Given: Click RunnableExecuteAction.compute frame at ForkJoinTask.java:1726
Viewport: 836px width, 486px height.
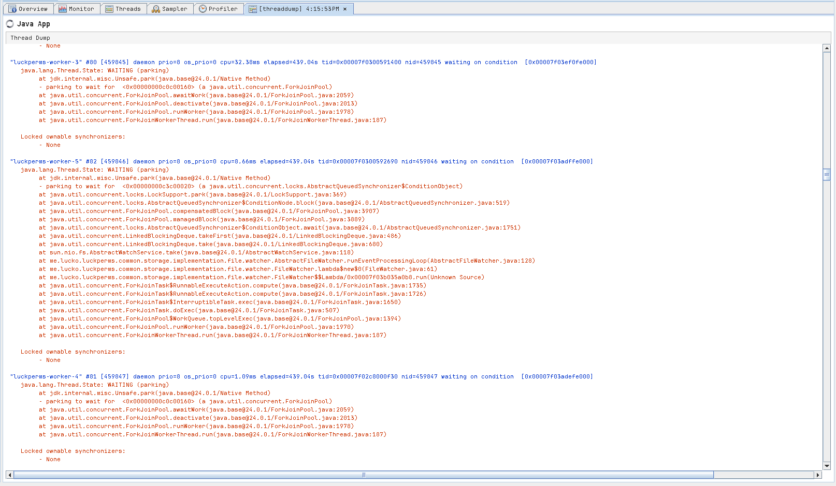Looking at the screenshot, I should coord(233,294).
